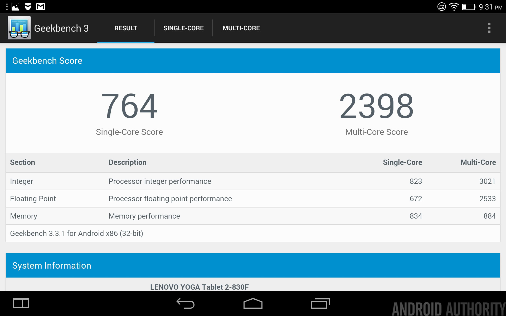Tap the Wi-Fi status icon
The height and width of the screenshot is (316, 506).
pyautogui.click(x=454, y=7)
